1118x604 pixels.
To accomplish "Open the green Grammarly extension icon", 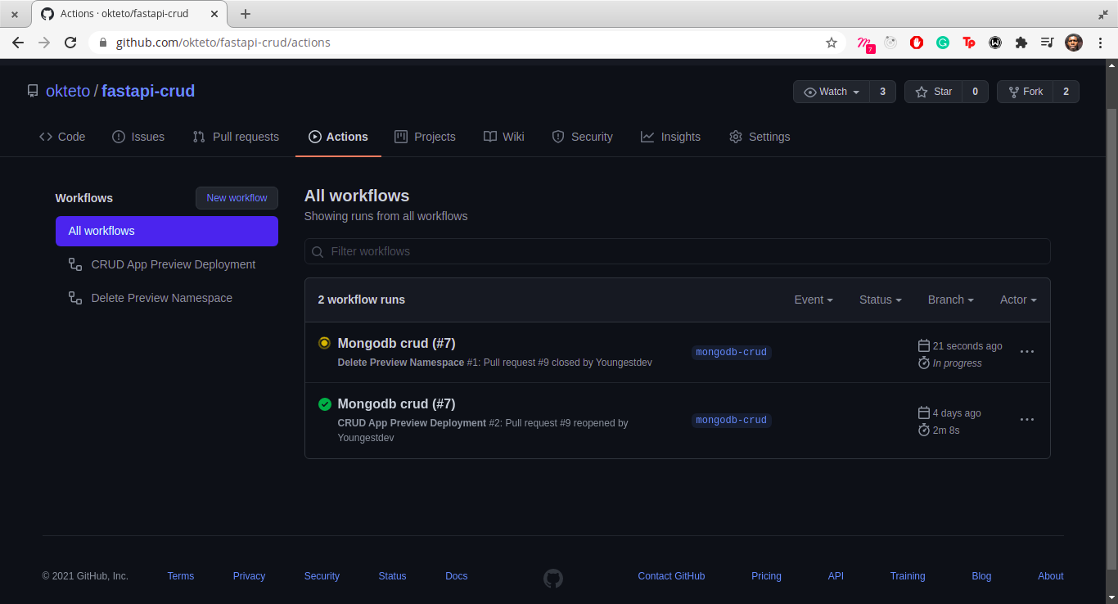I will coord(943,43).
